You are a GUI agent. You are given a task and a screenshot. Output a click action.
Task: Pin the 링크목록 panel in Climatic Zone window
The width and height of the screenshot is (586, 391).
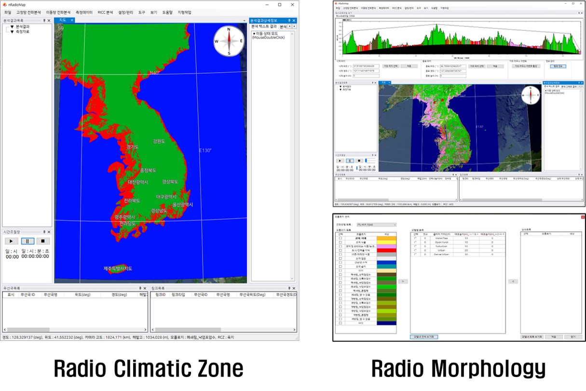click(x=289, y=288)
